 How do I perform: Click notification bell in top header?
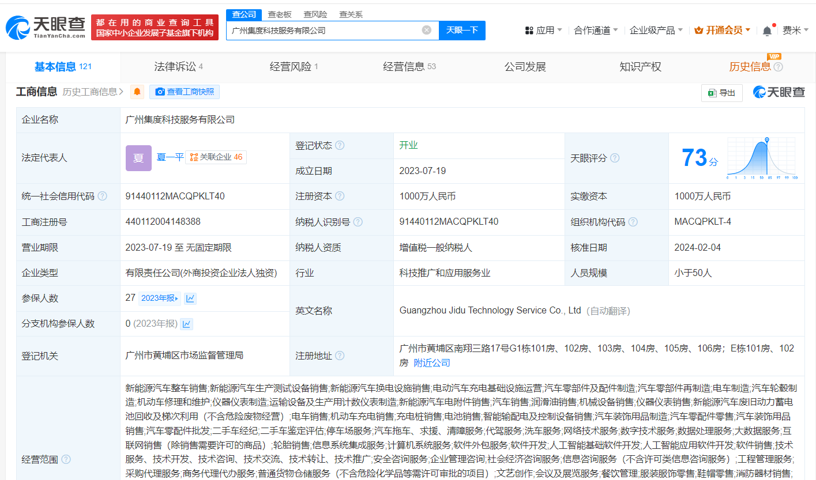(767, 31)
